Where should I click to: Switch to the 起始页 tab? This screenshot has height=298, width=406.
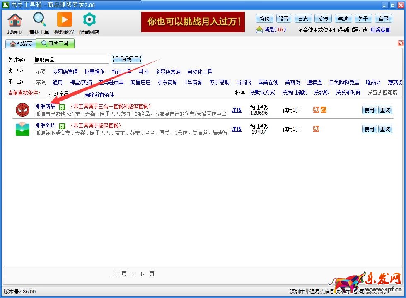[x=20, y=44]
